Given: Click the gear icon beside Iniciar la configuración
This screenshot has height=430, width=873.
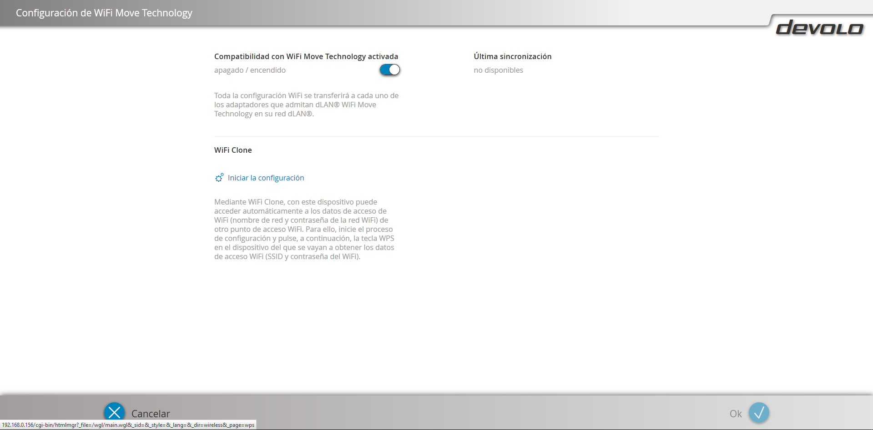Looking at the screenshot, I should [x=219, y=177].
